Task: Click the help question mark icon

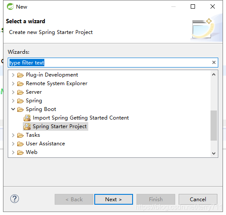Action: click(x=15, y=199)
